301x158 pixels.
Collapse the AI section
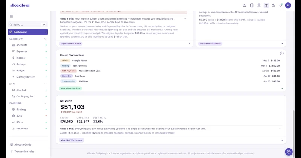click(x=45, y=84)
